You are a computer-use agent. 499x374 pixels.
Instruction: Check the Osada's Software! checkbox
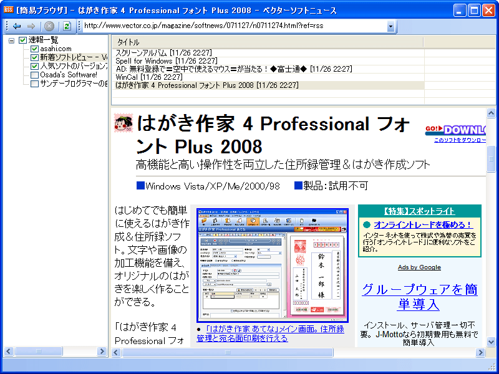[34, 75]
